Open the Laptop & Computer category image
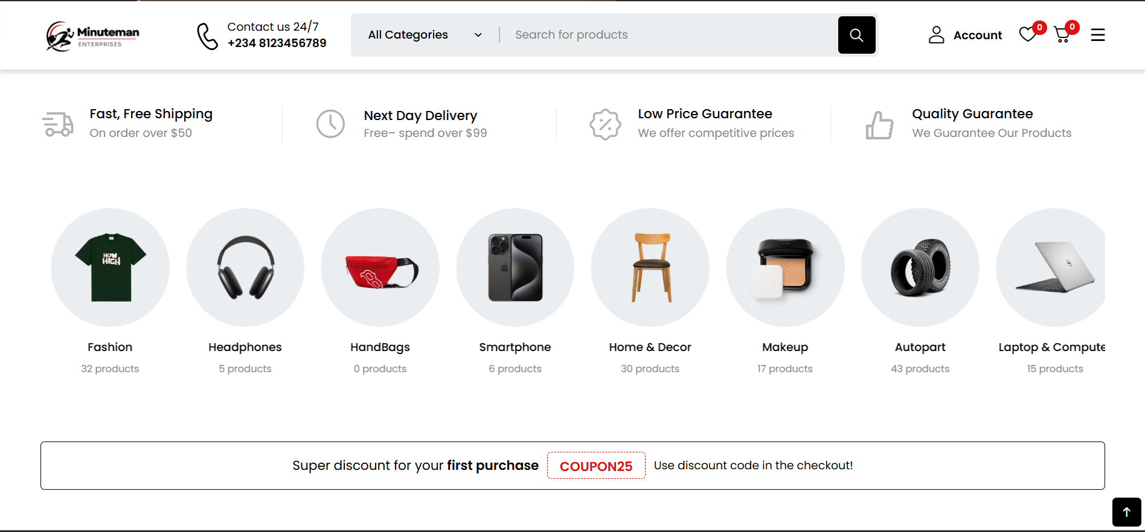Screen dimensions: 1145x532 tap(1051, 267)
